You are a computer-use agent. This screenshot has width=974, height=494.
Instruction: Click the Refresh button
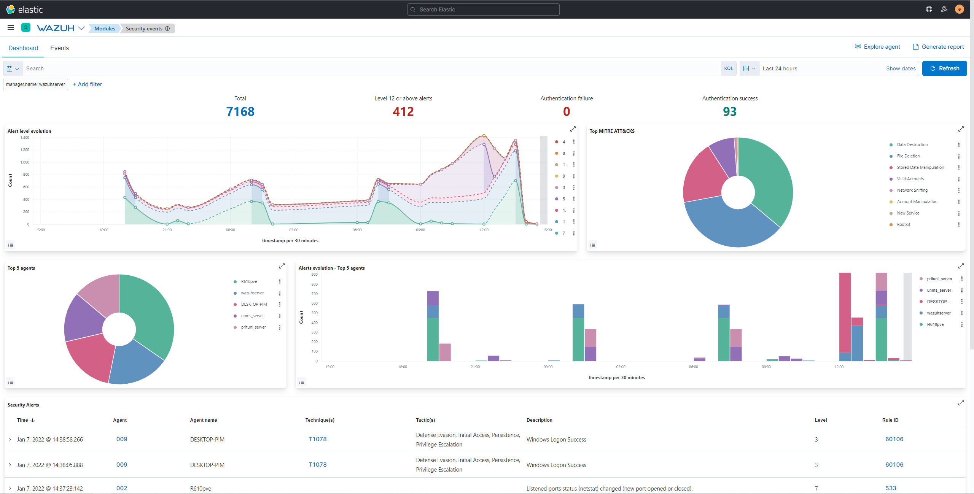tap(944, 68)
